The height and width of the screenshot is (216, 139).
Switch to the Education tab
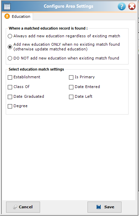17,16
